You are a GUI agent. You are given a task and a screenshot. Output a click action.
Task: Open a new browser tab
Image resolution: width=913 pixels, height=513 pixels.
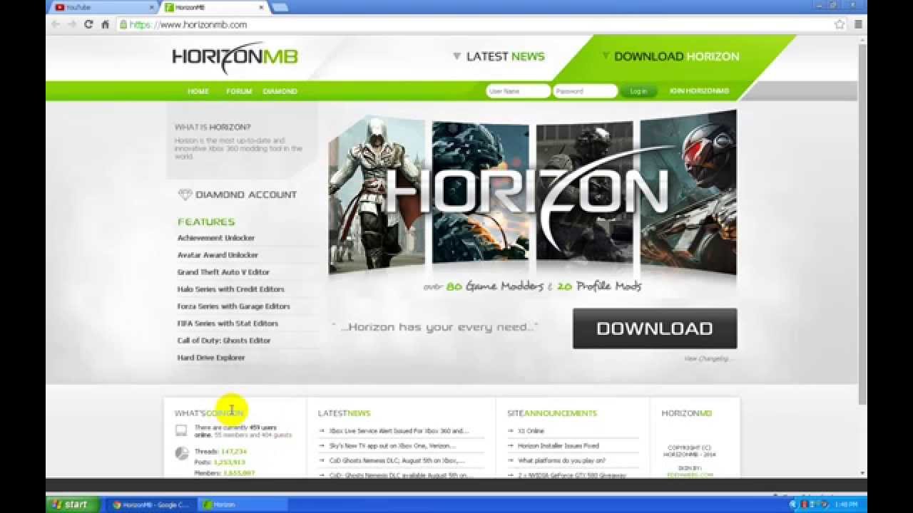click(280, 7)
